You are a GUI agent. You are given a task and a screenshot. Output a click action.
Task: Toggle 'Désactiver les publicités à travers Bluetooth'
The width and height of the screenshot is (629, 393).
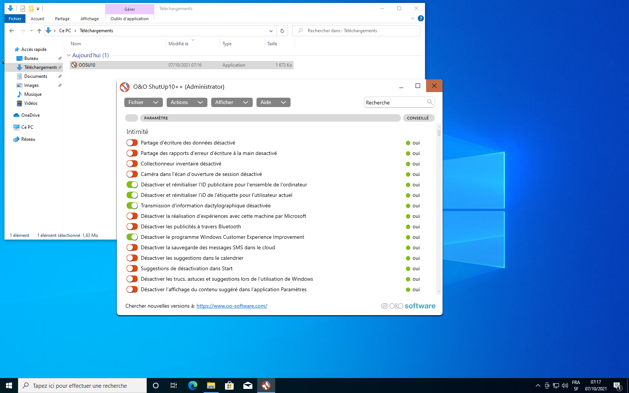pos(132,226)
